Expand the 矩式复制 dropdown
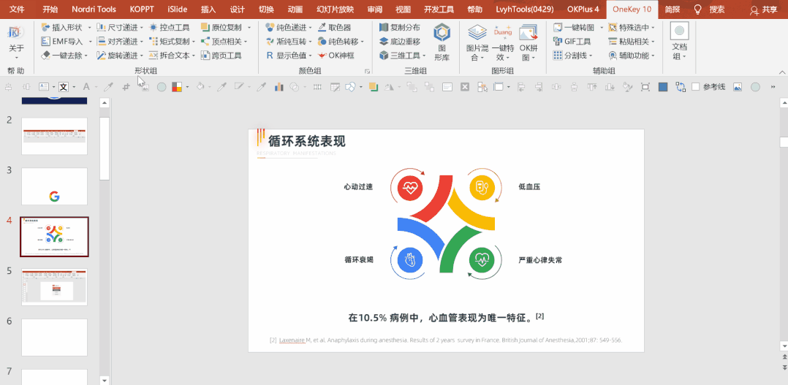 point(194,42)
